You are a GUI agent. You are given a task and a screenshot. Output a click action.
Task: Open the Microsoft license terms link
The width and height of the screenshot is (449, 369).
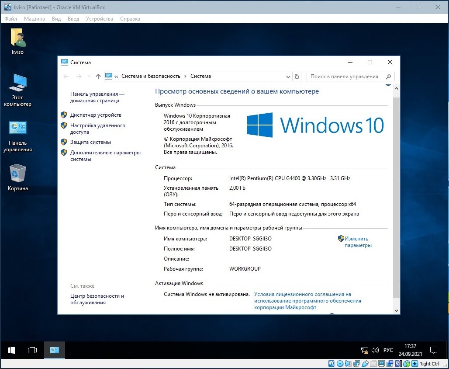pos(307,301)
